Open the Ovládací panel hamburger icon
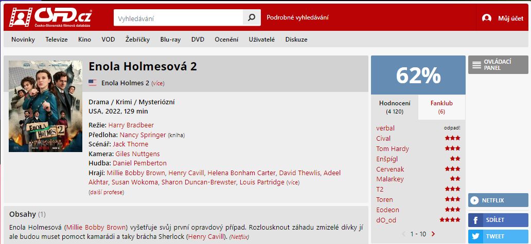The image size is (531, 244). (x=476, y=65)
